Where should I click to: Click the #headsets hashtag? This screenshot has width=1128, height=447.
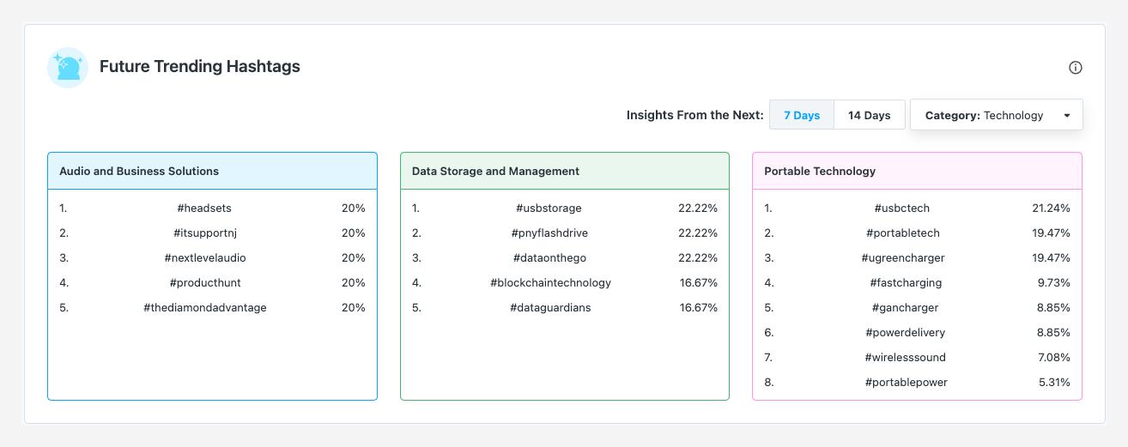(x=204, y=208)
